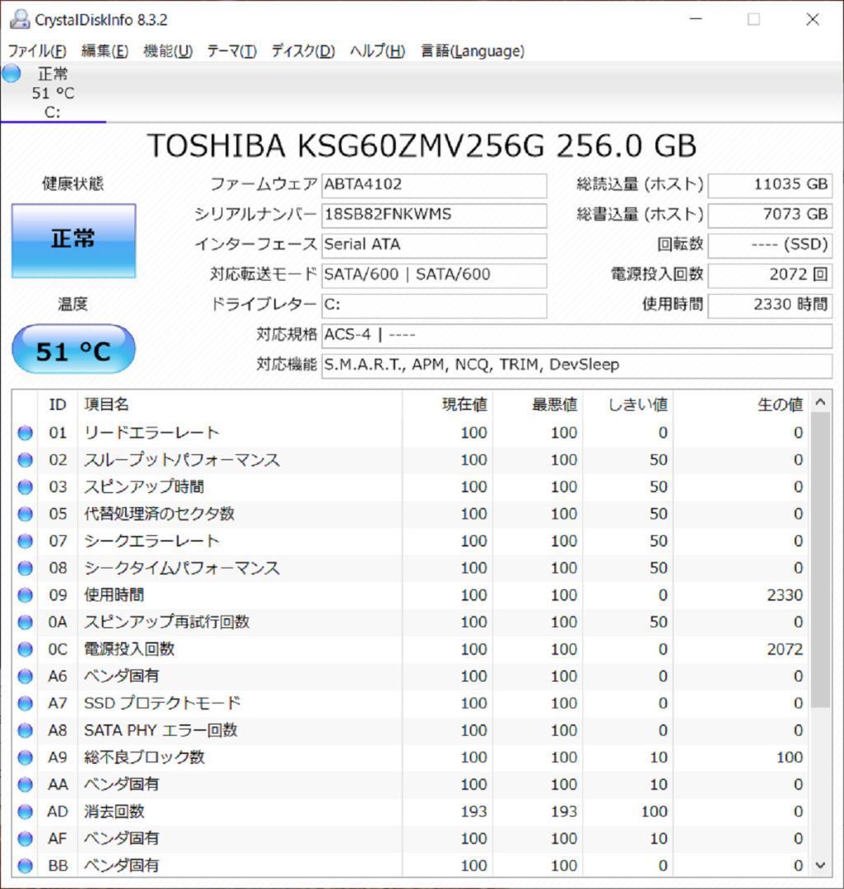Screen dimensions: 844x889
Task: Open the ディスク(D) drive selector menu
Action: 305,51
